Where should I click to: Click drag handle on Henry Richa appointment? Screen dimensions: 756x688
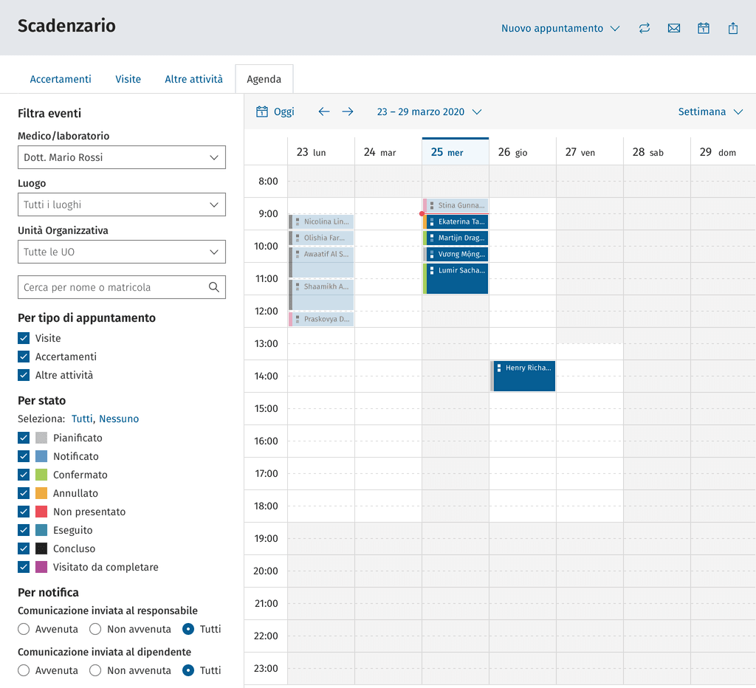tap(499, 368)
